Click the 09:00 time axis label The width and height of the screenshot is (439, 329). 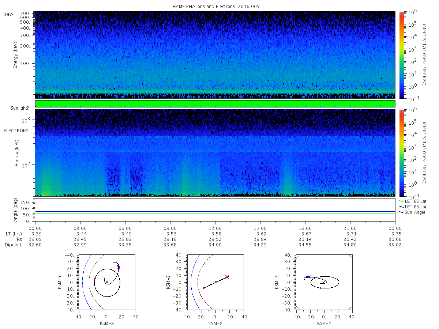click(170, 228)
